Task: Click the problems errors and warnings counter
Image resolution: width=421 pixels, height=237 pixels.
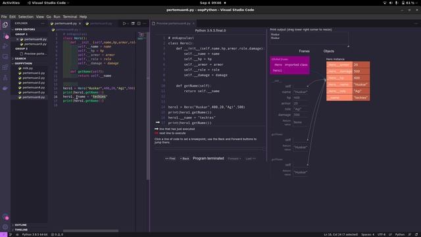Action: coord(57,234)
